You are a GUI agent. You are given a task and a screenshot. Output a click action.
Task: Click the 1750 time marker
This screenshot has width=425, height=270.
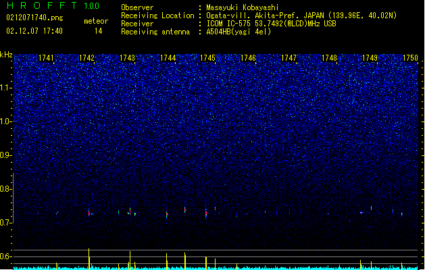point(410,58)
